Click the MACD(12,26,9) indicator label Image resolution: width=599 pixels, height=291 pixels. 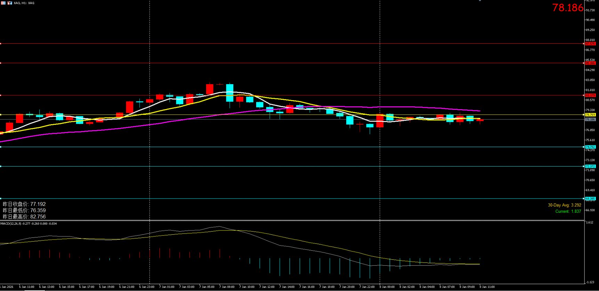point(29,224)
